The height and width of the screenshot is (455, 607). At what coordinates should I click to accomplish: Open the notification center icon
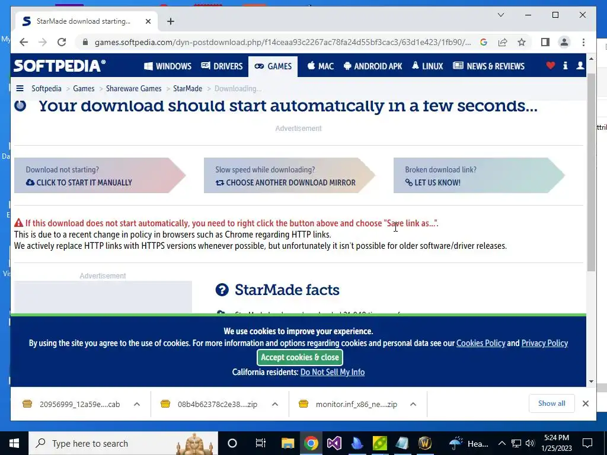pos(587,443)
